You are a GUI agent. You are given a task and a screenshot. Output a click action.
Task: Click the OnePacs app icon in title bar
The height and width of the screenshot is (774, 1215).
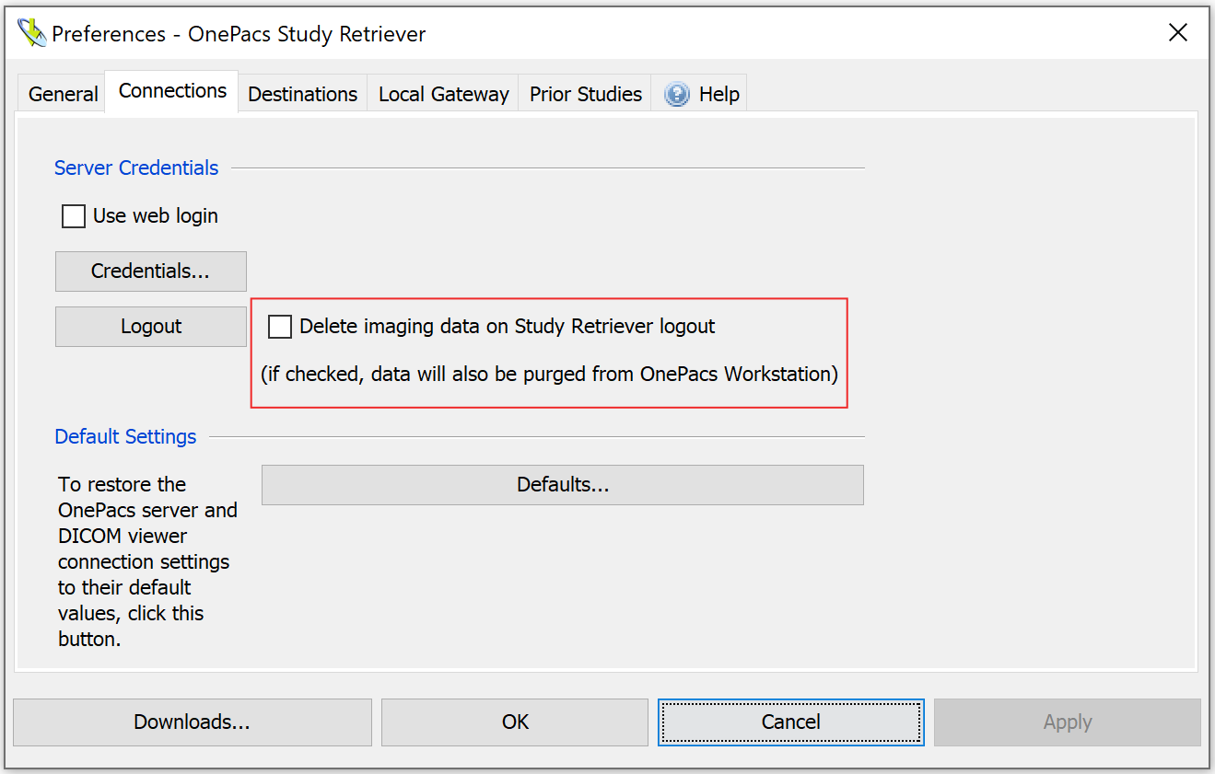pyautogui.click(x=31, y=33)
